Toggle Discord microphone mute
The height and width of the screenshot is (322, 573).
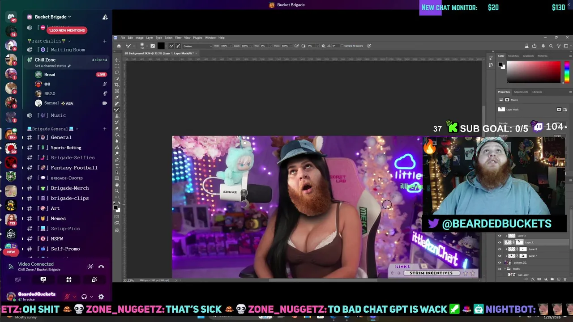click(x=67, y=297)
